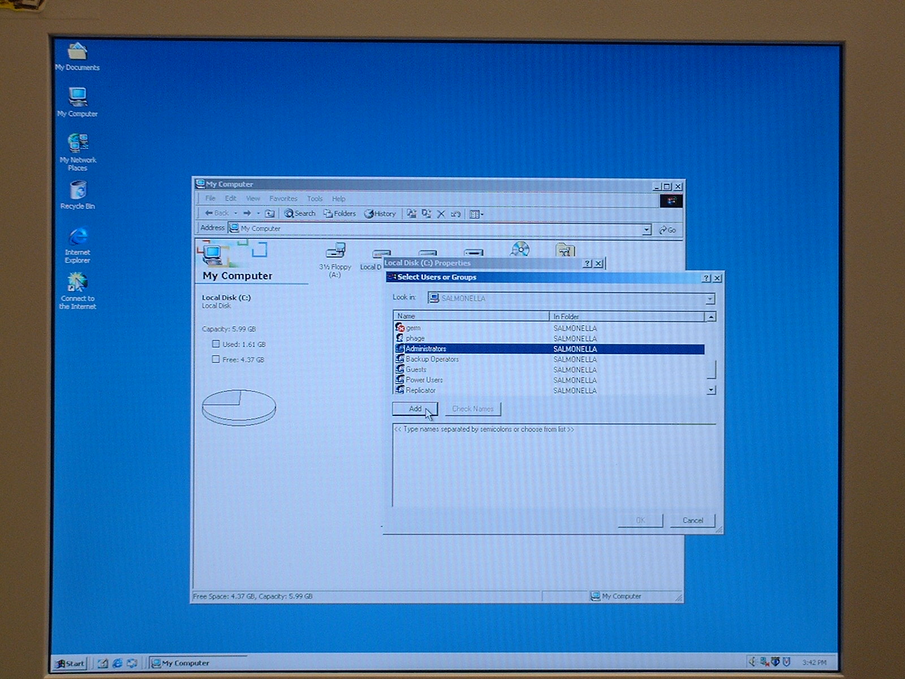Expand the Look in dropdown
This screenshot has height=679, width=905.
(710, 299)
